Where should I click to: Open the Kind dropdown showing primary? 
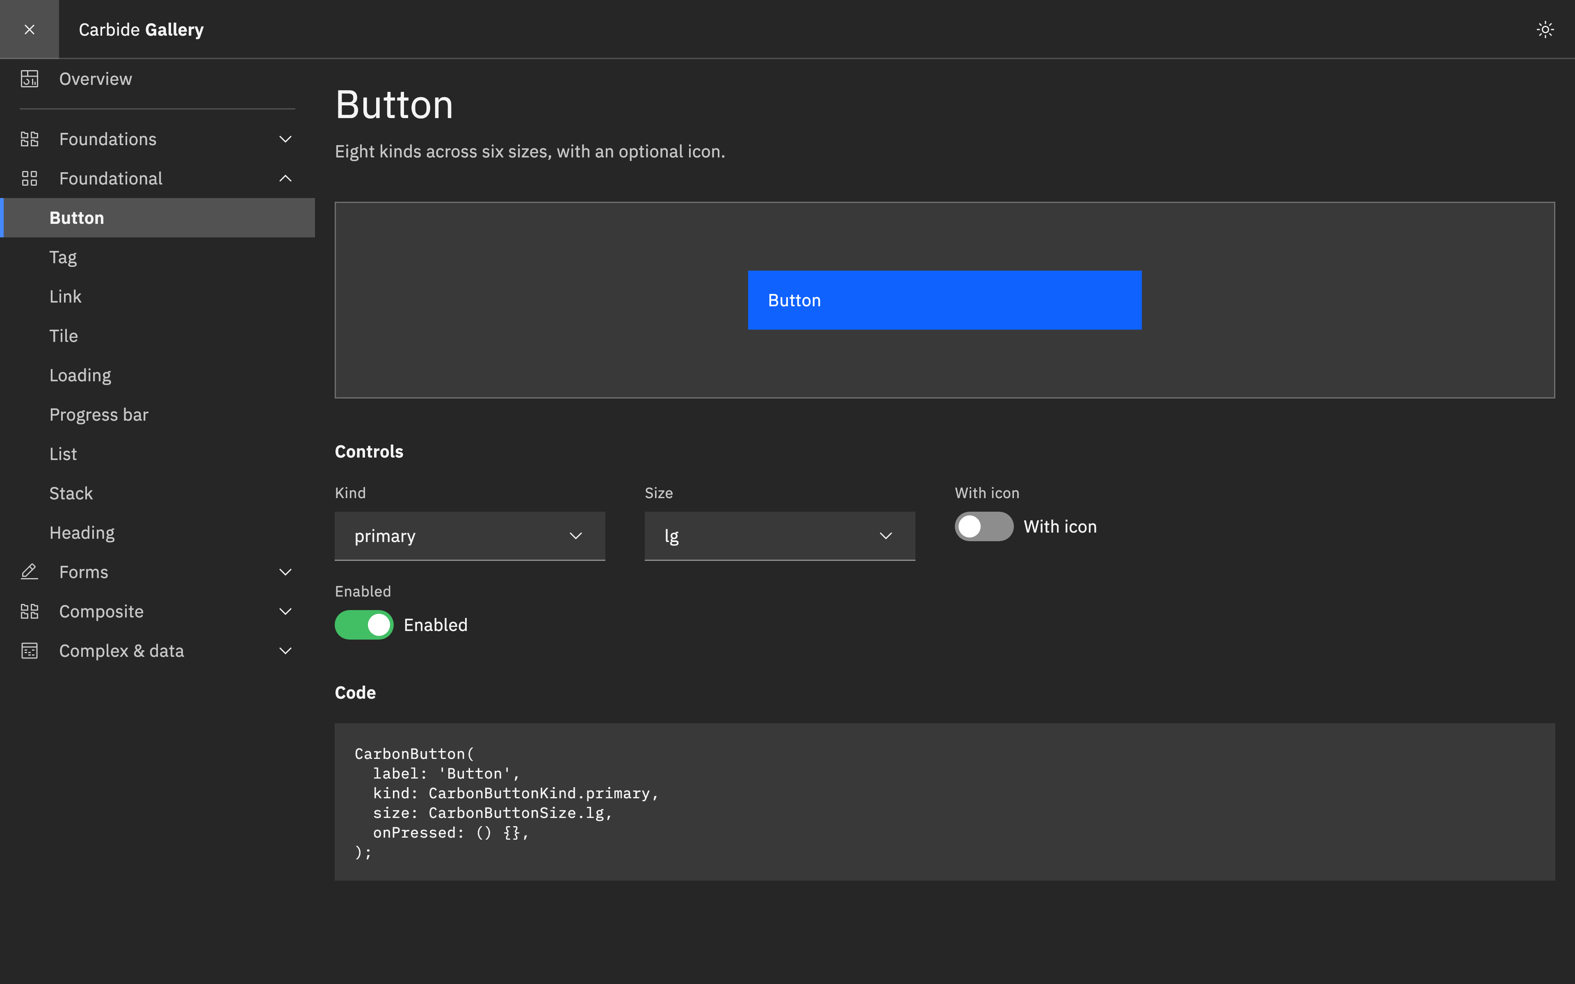click(470, 535)
